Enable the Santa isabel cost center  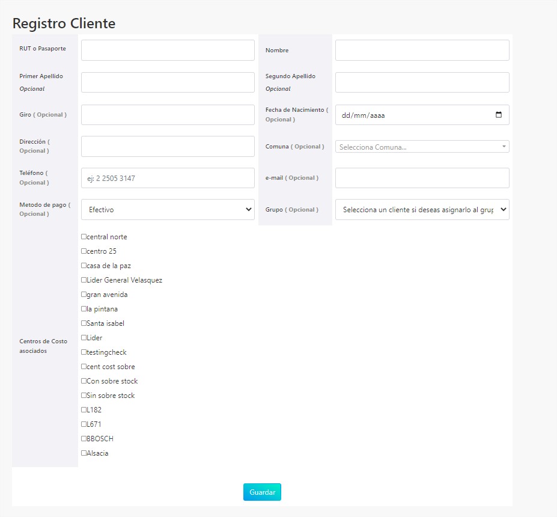point(83,323)
